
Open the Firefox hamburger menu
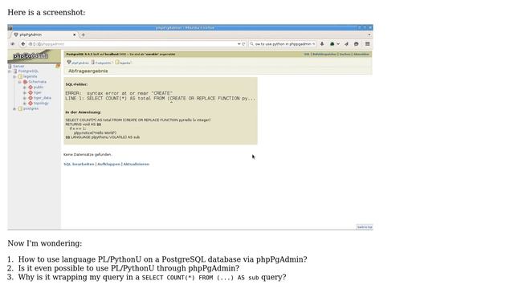(368, 44)
